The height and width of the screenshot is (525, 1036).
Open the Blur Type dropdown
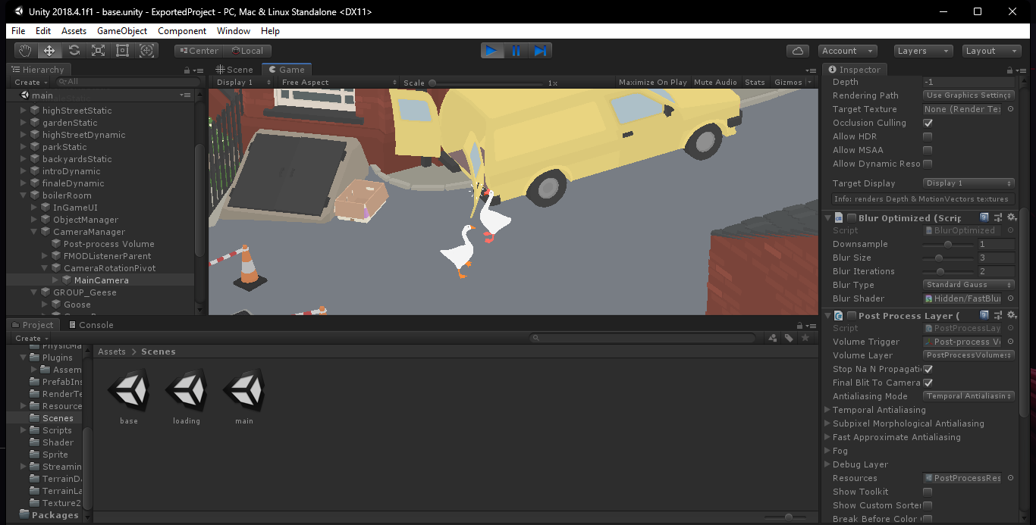click(969, 285)
